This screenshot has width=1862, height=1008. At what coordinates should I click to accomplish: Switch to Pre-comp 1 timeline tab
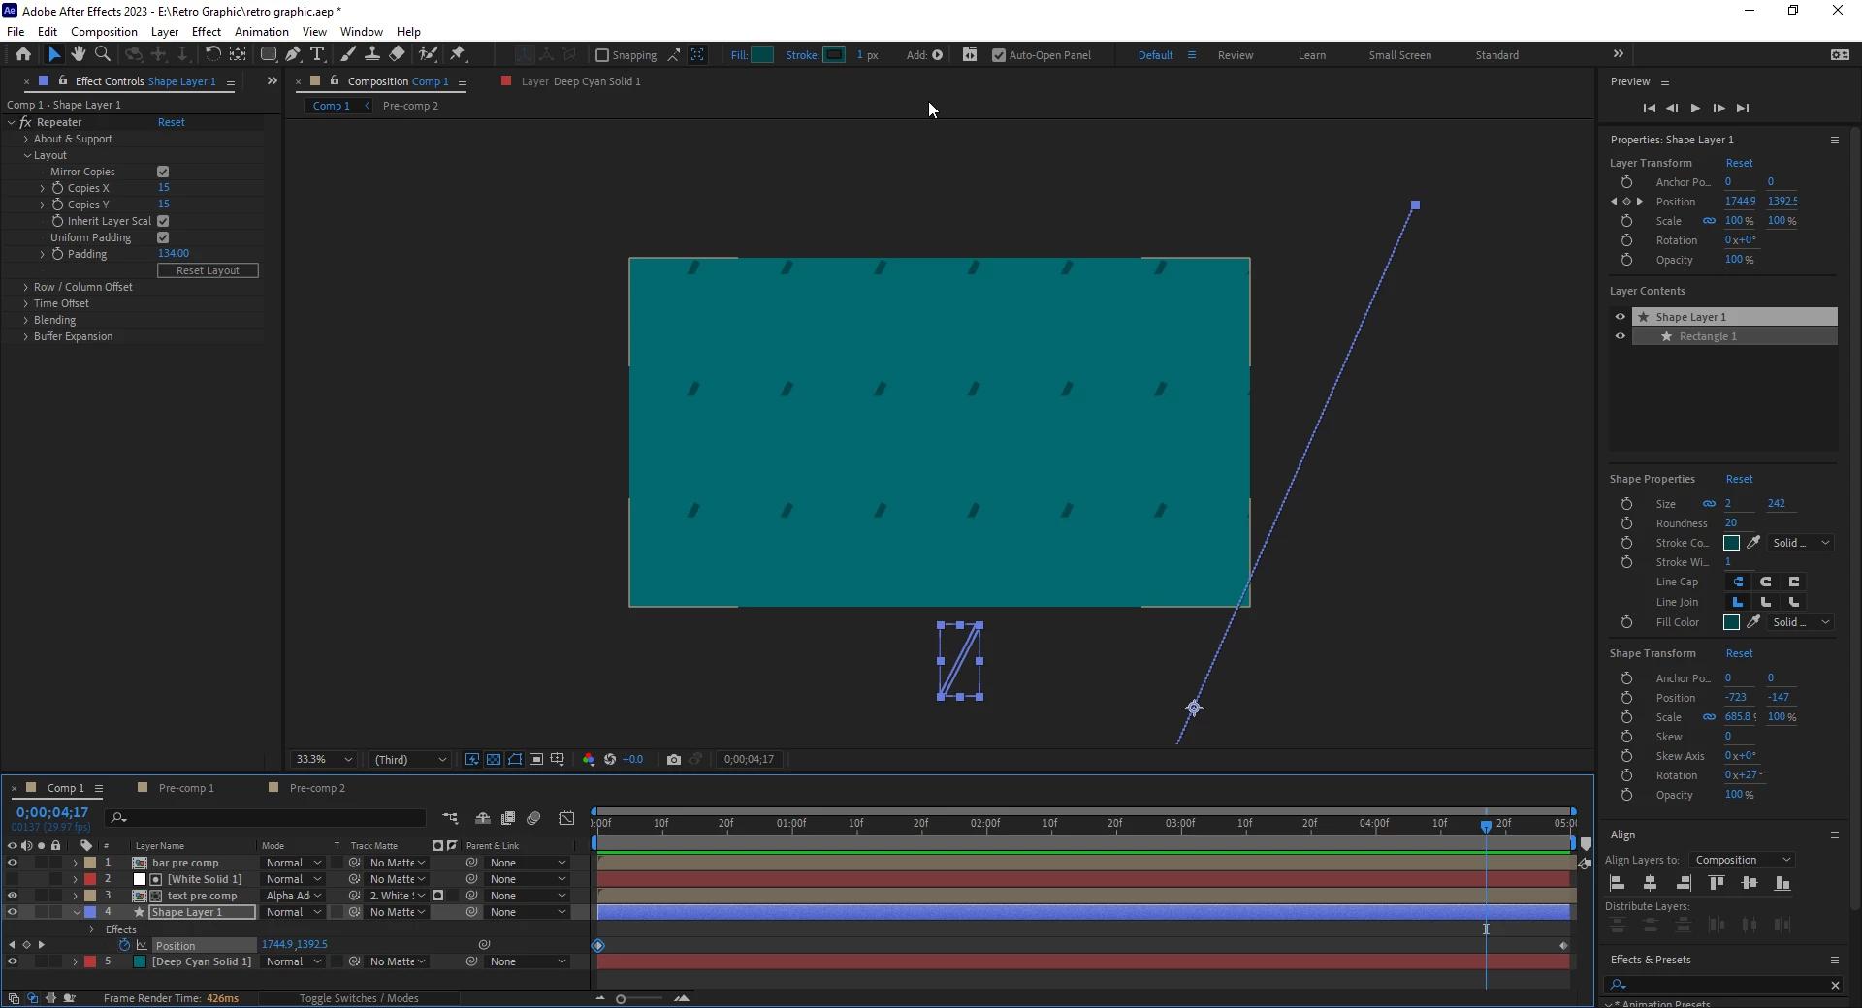click(186, 788)
